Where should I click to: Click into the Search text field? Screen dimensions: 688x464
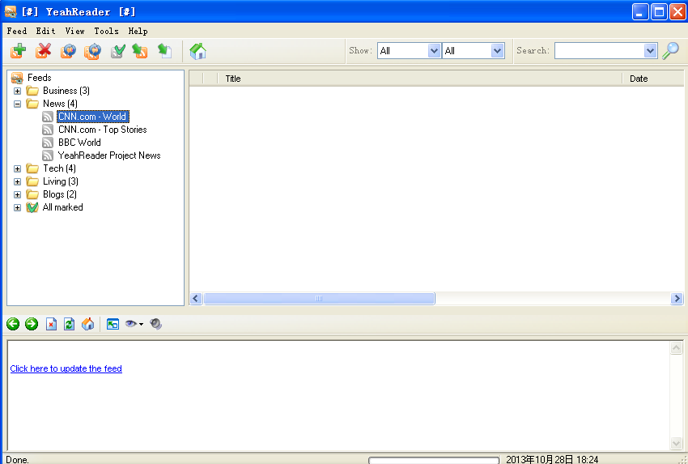pyautogui.click(x=599, y=51)
